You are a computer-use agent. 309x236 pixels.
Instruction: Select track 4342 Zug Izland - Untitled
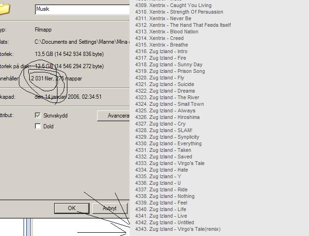click(164, 222)
